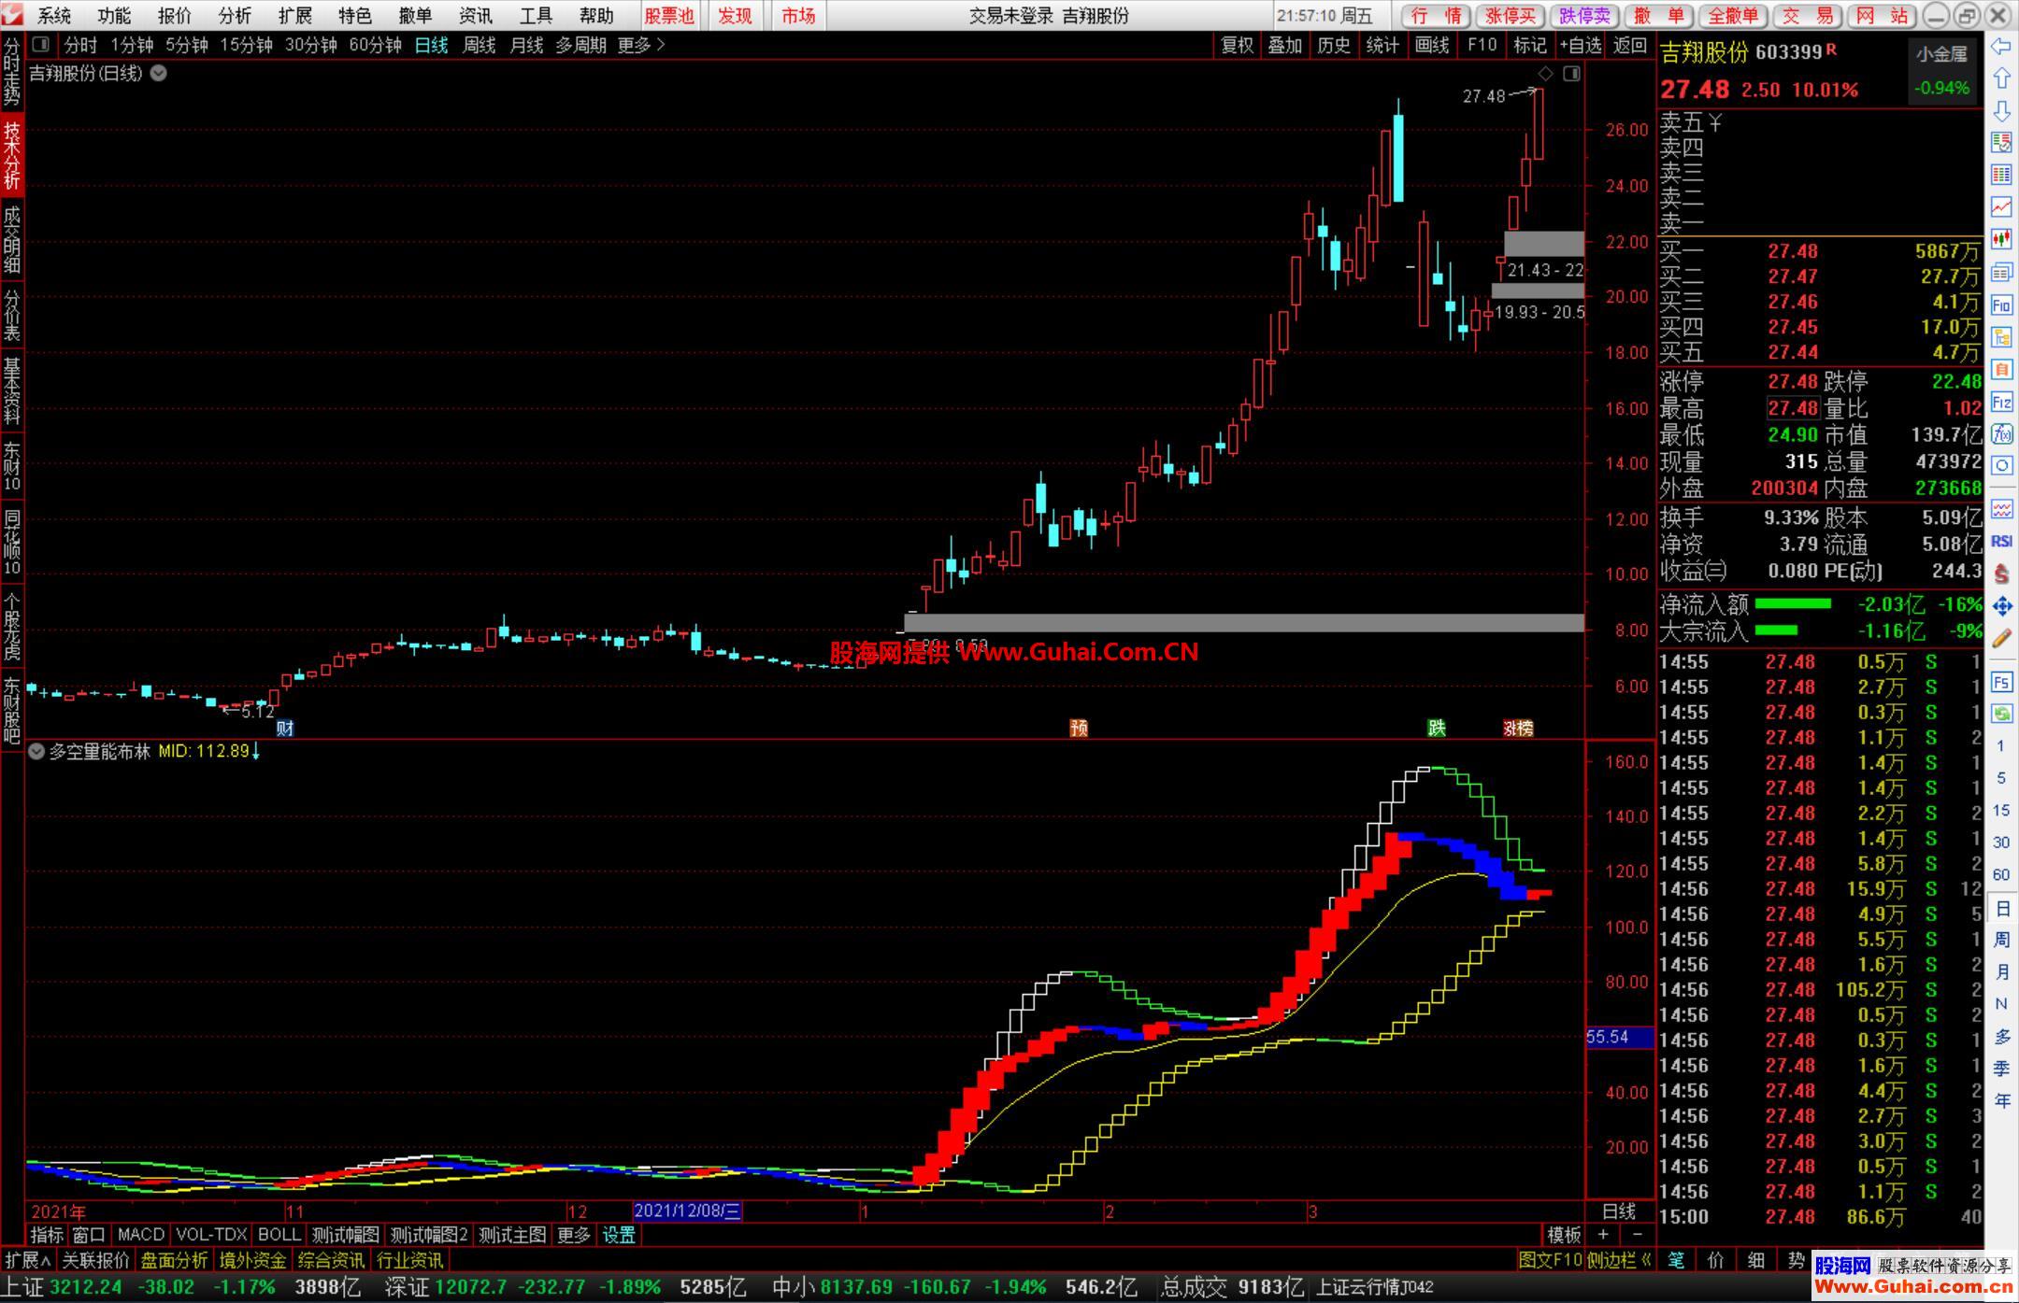The image size is (2019, 1303).
Task: Click the F5 icon in right toolbar
Action: click(x=2001, y=683)
